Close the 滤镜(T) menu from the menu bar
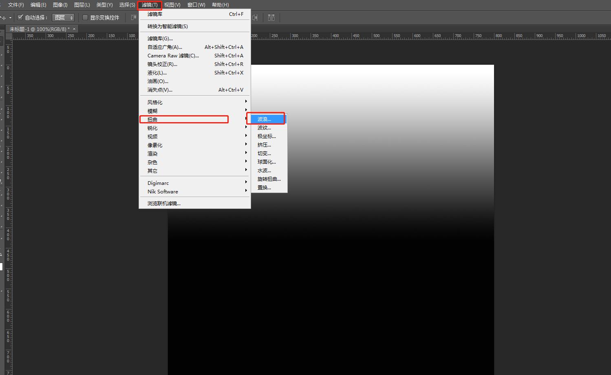 pos(150,5)
